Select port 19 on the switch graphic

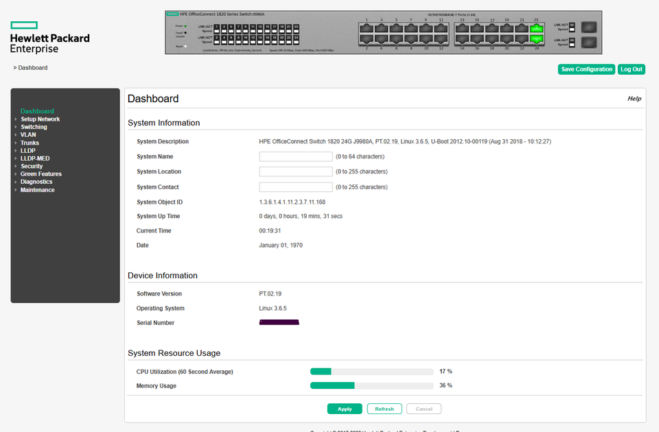coord(507,29)
